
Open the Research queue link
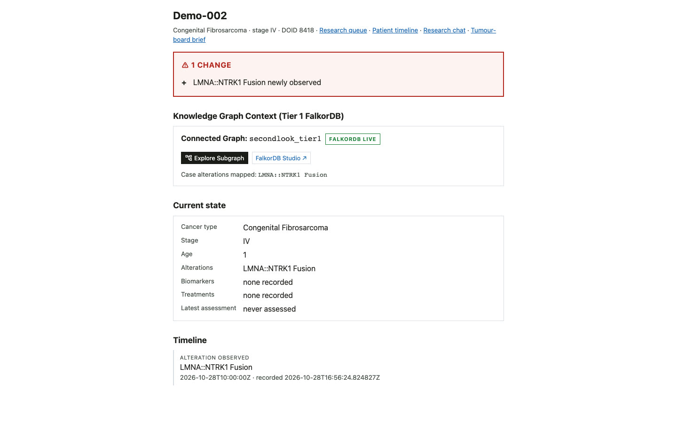[343, 30]
